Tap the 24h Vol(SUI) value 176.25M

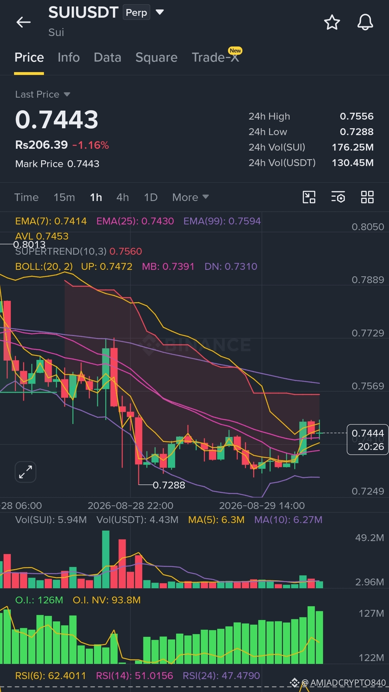click(x=353, y=147)
